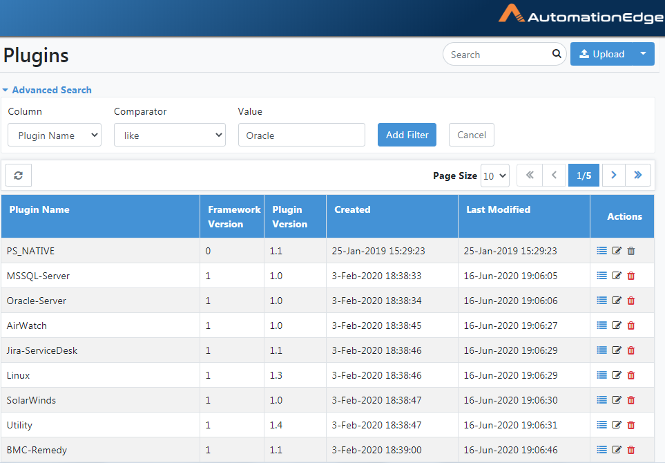Go to the previous page
The image size is (665, 463).
(554, 176)
